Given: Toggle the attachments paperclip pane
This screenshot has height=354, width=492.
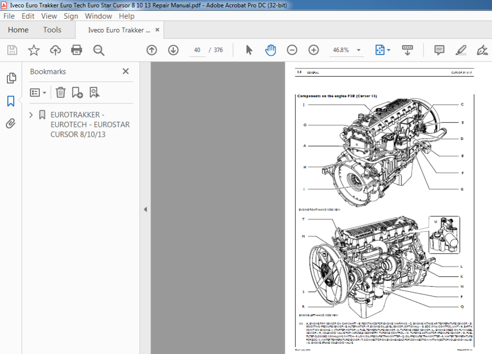Looking at the screenshot, I should coord(11,123).
